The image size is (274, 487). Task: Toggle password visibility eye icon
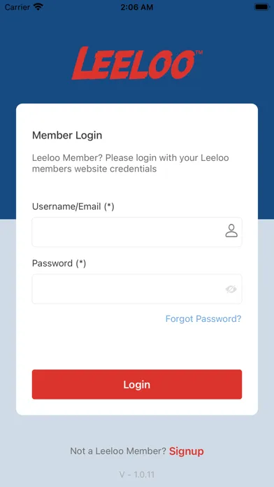231,289
